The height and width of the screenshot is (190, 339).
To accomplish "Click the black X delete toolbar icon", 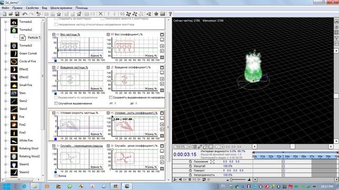I will (101, 14).
